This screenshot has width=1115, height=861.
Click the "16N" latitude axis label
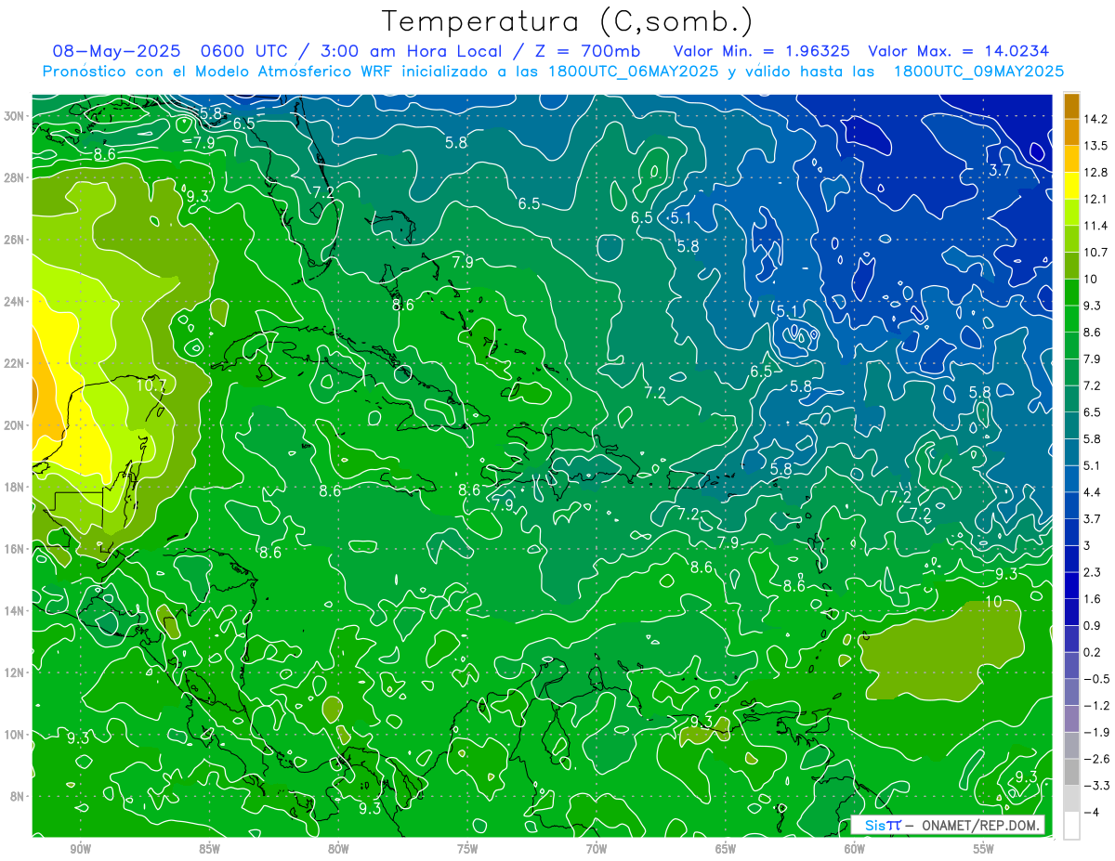pos(15,549)
